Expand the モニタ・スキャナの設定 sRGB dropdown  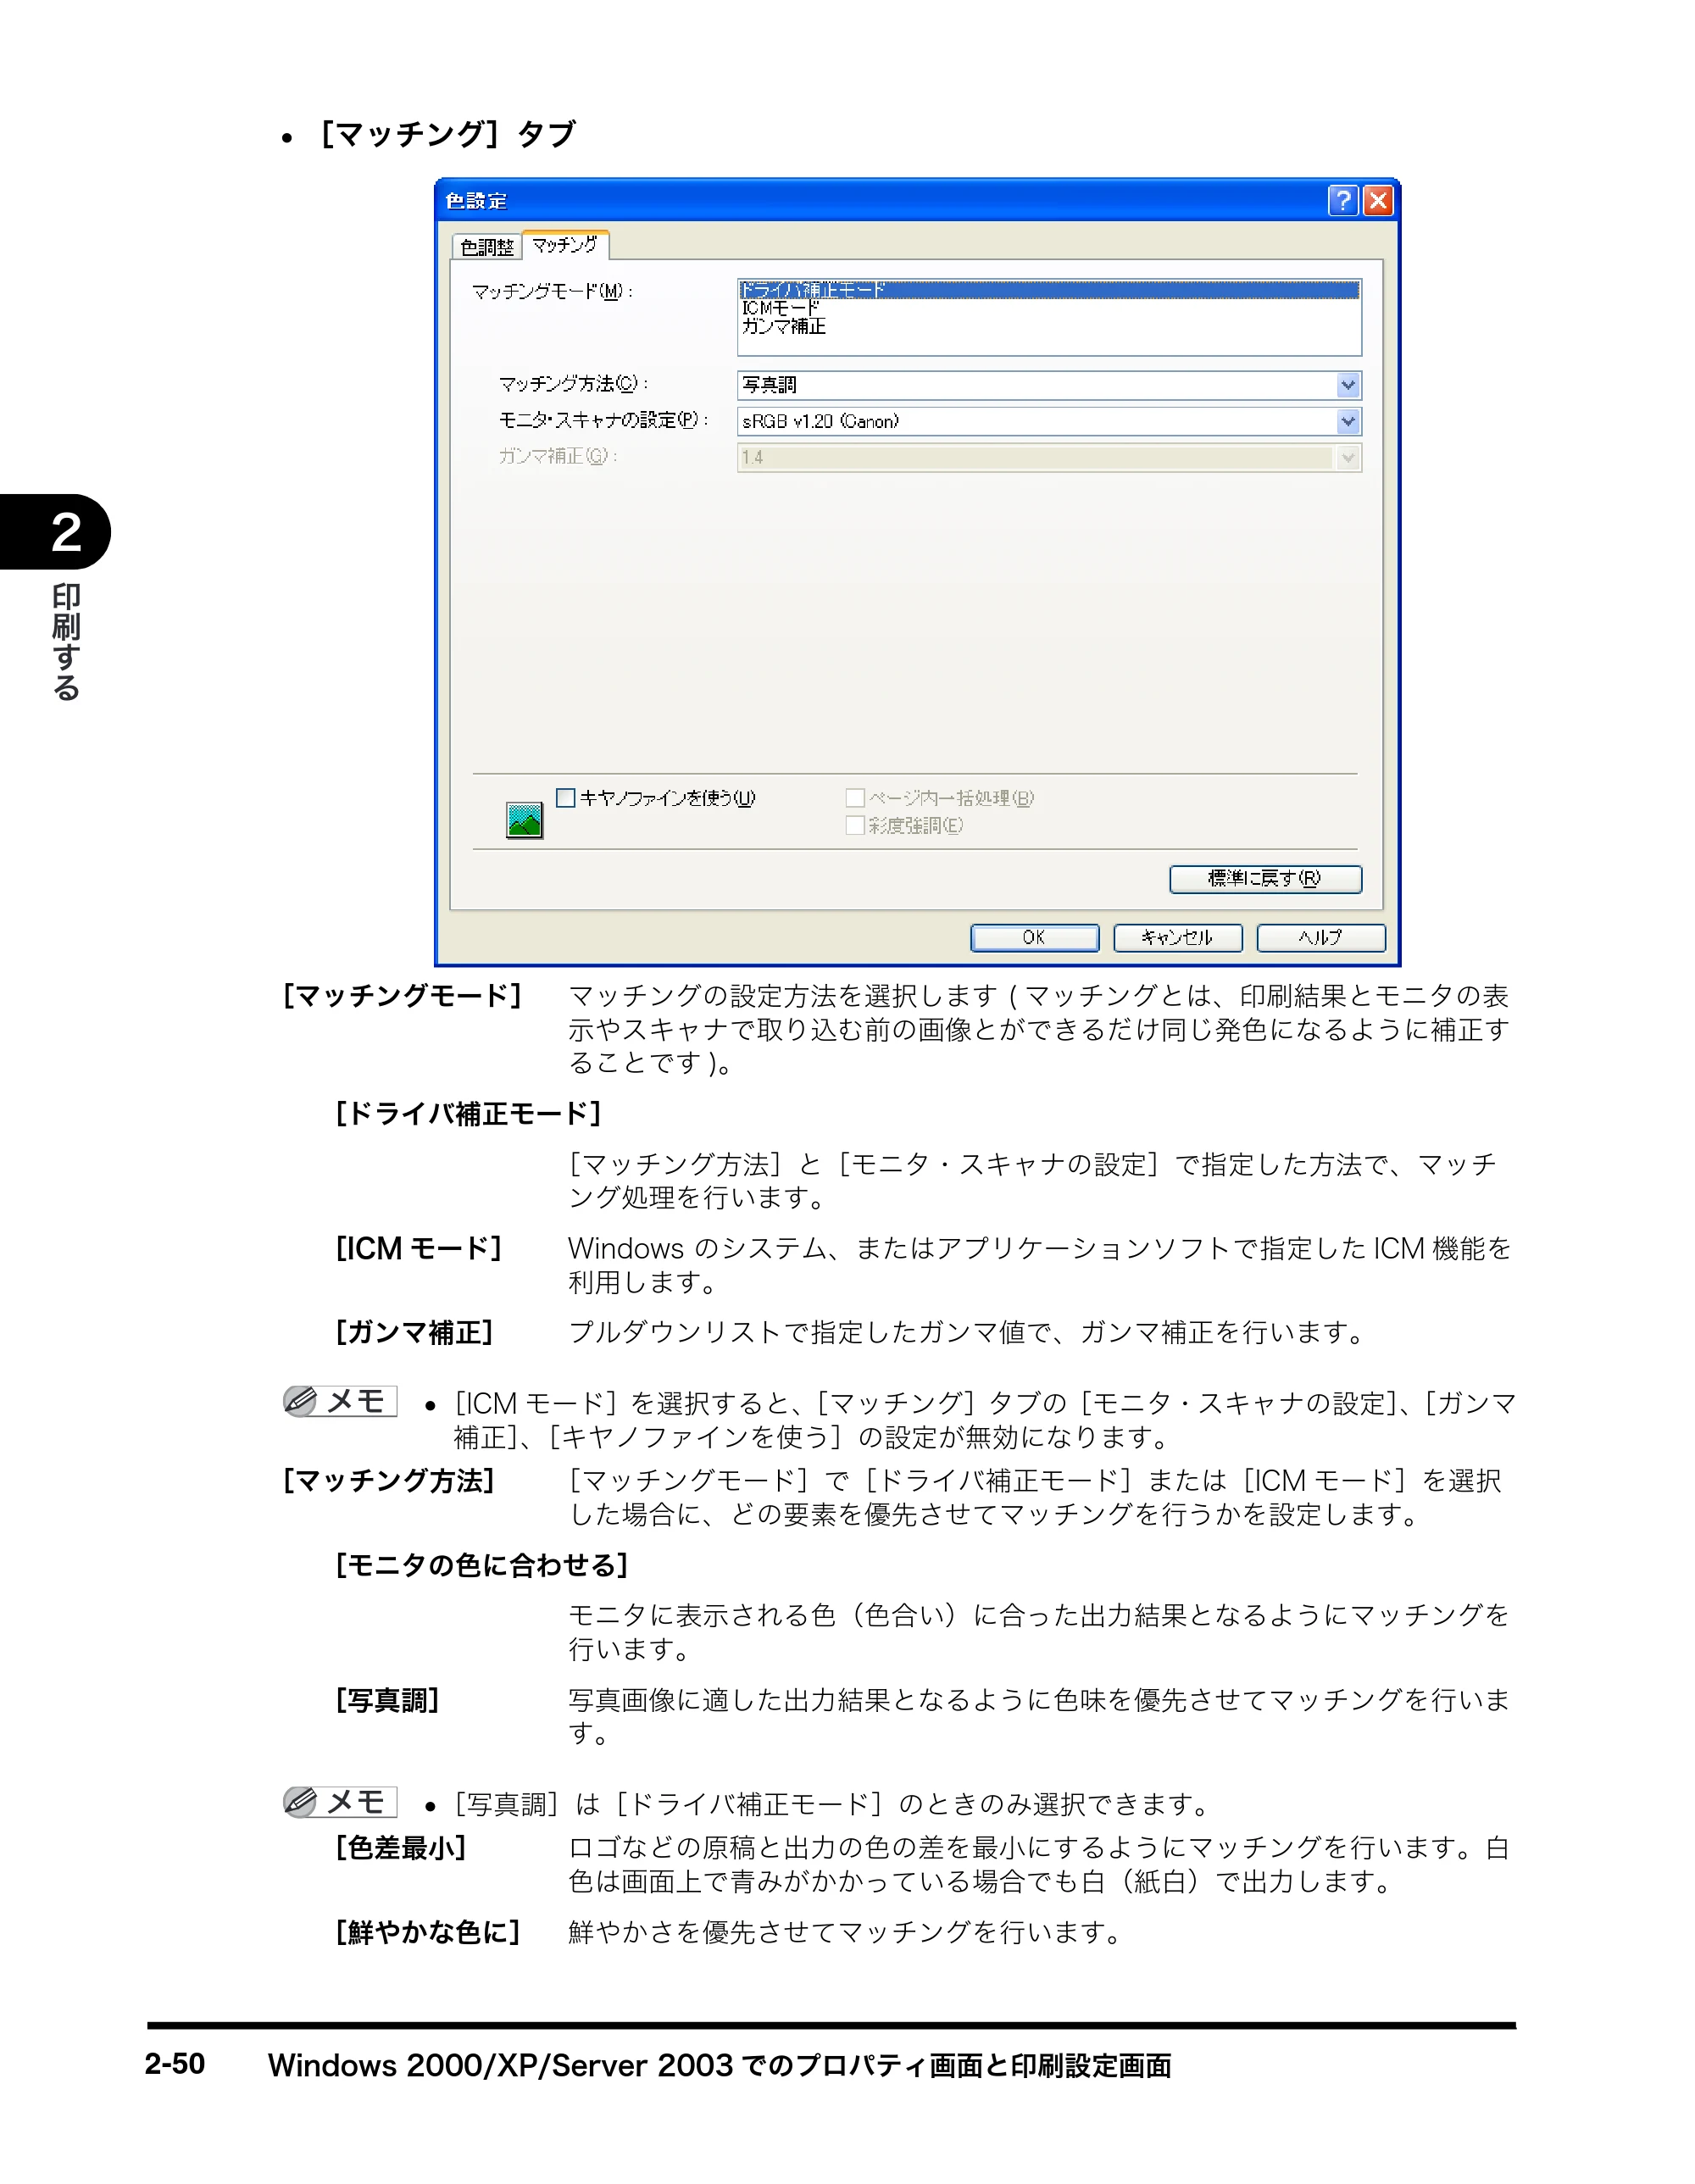pyautogui.click(x=1049, y=421)
